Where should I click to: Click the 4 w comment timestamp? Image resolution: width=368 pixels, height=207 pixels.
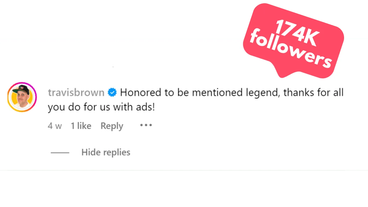click(55, 126)
